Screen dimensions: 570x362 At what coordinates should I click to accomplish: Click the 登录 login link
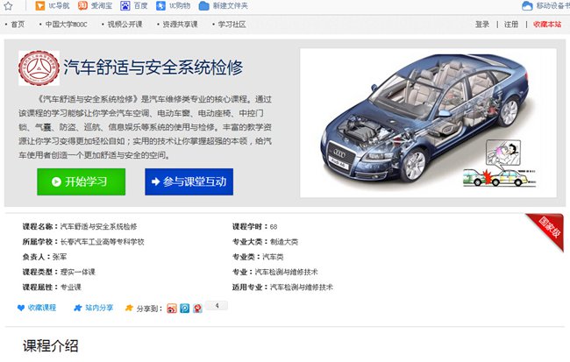(482, 25)
